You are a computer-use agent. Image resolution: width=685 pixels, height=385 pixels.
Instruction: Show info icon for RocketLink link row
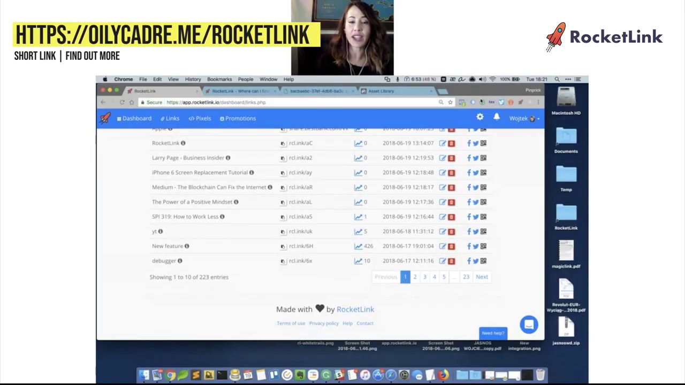coord(183,143)
